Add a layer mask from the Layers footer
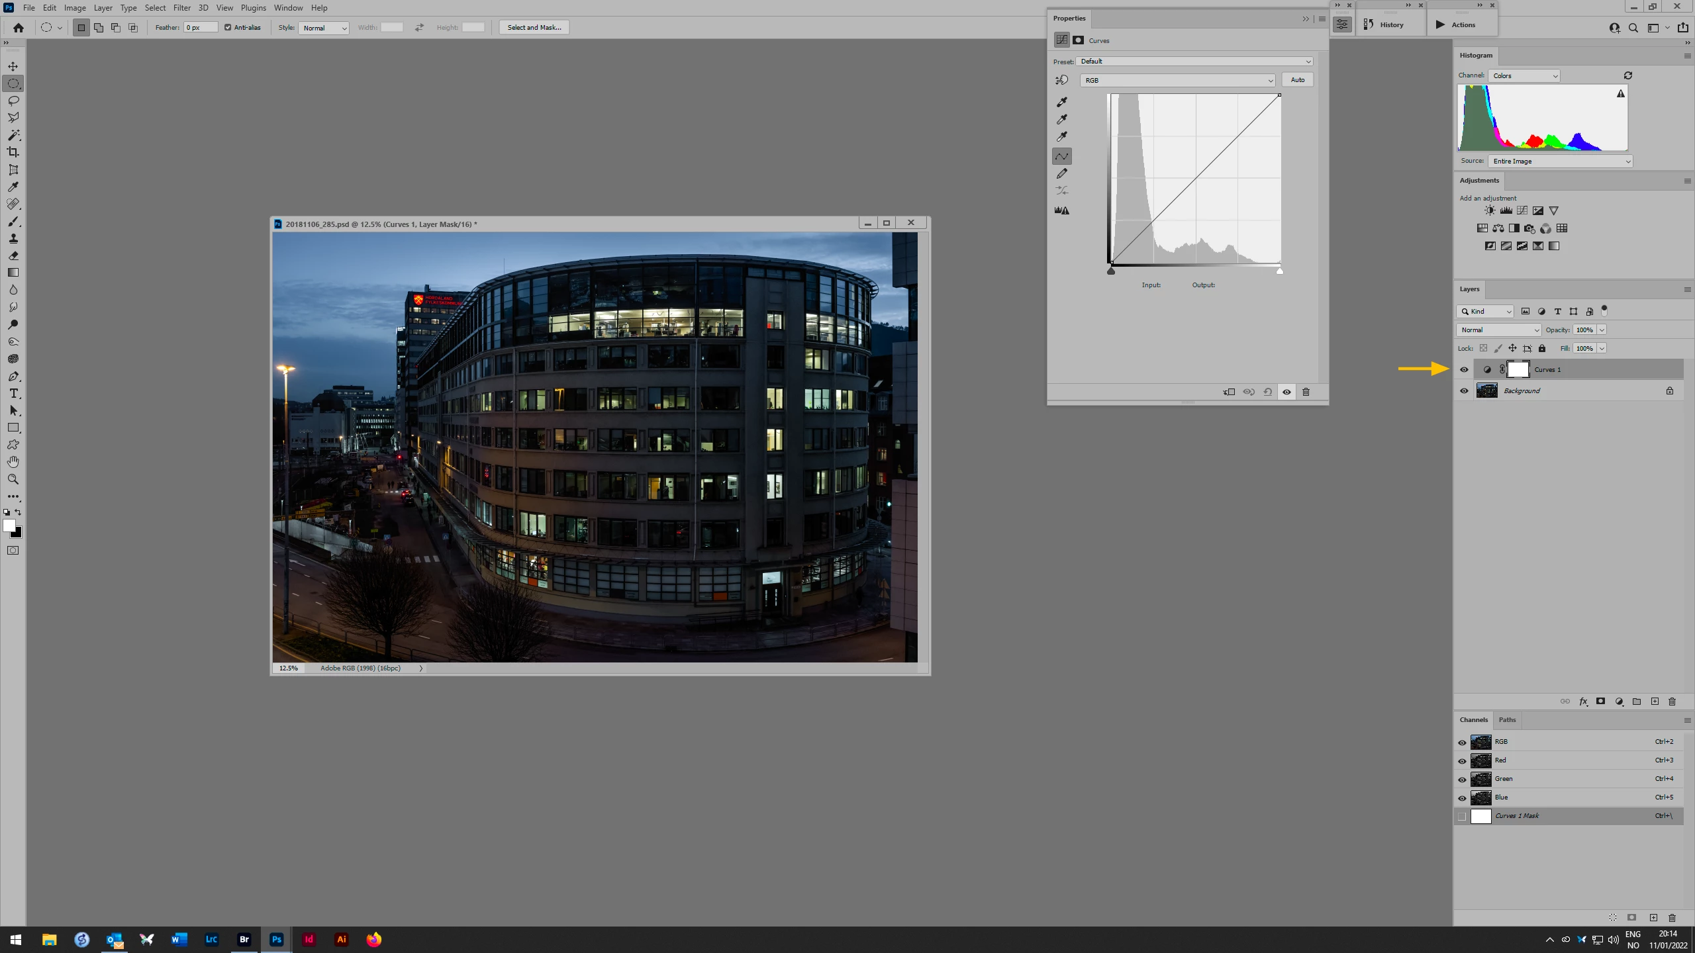The image size is (1695, 953). (1601, 702)
